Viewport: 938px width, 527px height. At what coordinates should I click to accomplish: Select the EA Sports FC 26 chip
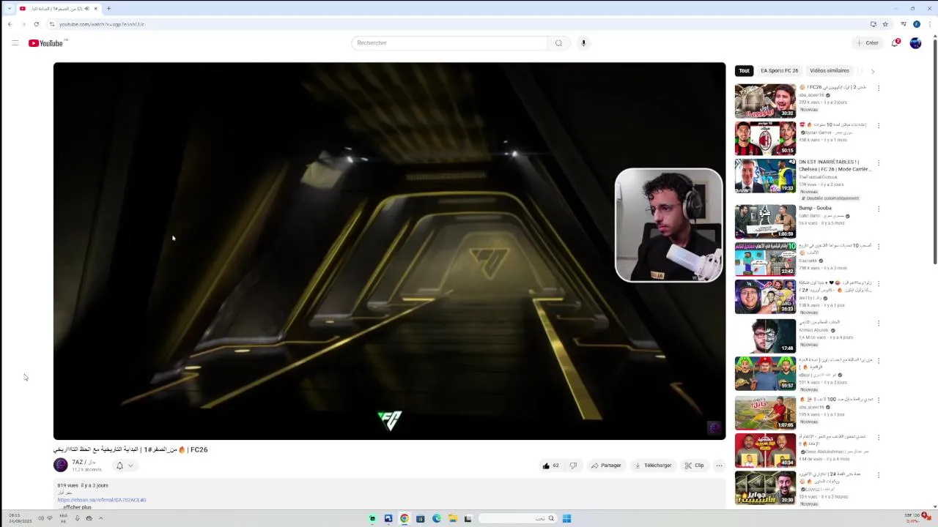click(x=779, y=71)
